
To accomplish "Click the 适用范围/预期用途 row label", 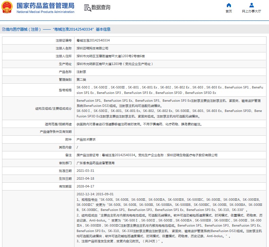I will (58, 124).
